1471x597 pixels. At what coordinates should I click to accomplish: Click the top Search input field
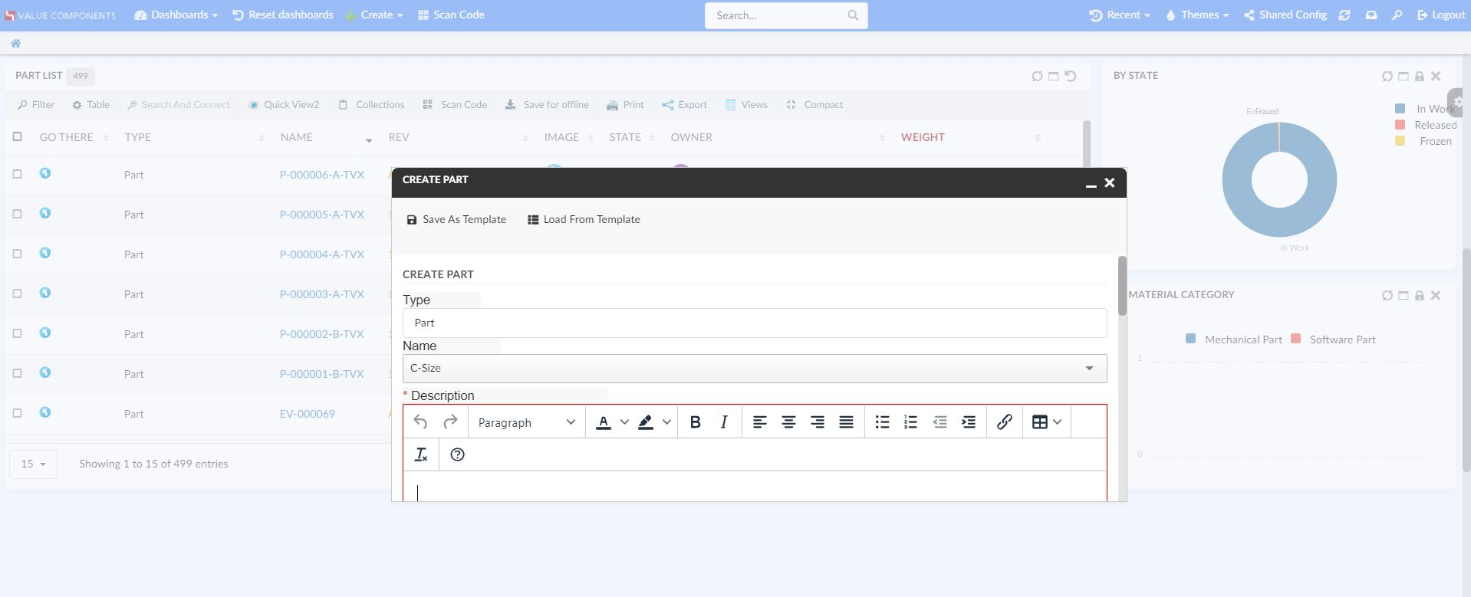point(778,15)
